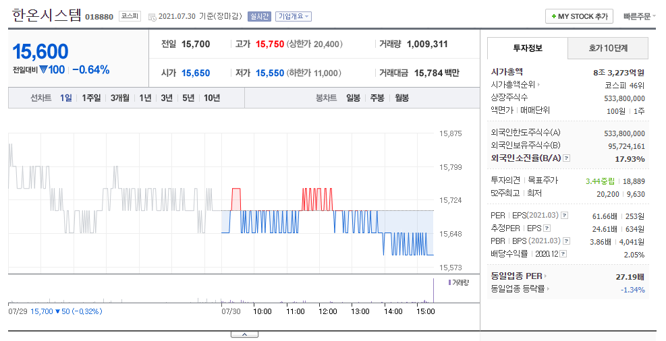Screen dimensions: 666x341
Task: Expand the 동일업종 등락률 arrow link
Action: pos(548,289)
